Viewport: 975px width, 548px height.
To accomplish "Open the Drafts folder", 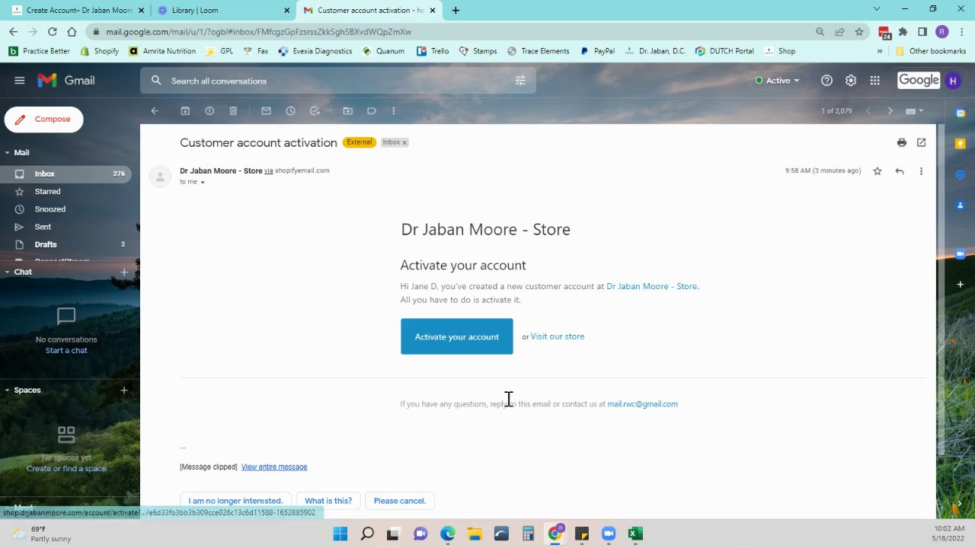I will [66, 244].
